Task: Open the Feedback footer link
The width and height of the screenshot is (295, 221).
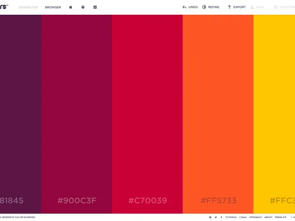Action: [x=256, y=217]
